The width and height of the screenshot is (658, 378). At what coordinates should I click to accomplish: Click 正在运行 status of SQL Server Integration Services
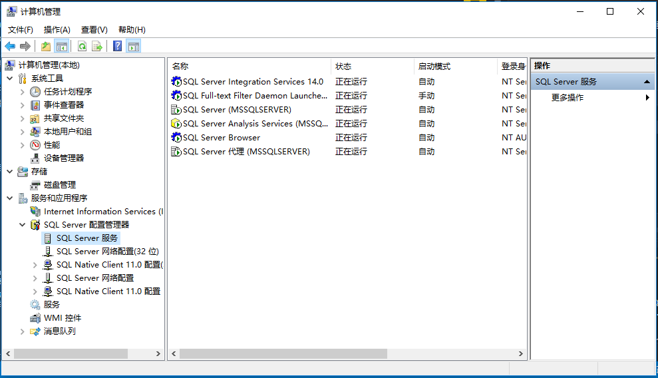(351, 81)
